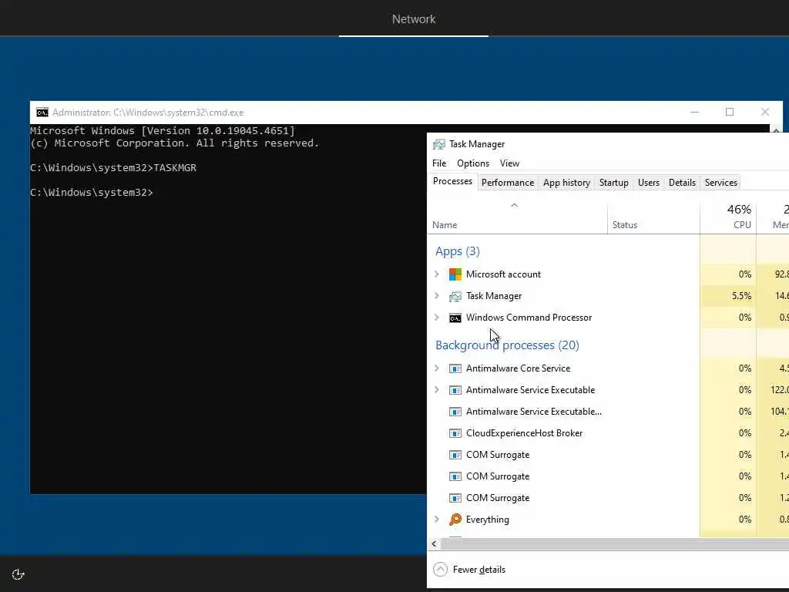Click the 5.5% CPU value for Task Manager

point(741,296)
